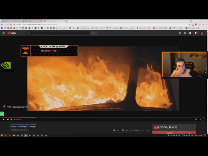Screen dimensions: 208x156
Task: Open the upload video camera icon
Action: point(180,33)
